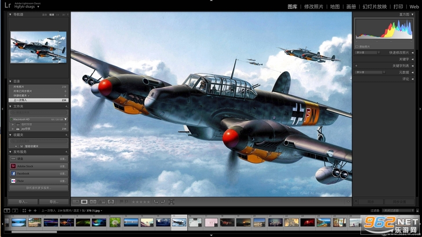Open the Print (打印) module
The height and width of the screenshot is (237, 422).
coord(398,7)
